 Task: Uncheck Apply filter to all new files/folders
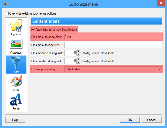pyautogui.click(x=33, y=29)
